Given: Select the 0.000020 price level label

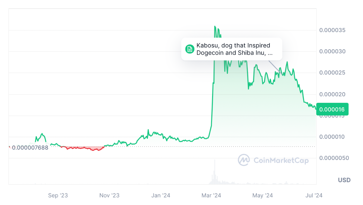Looking at the screenshot, I should coord(332,94).
